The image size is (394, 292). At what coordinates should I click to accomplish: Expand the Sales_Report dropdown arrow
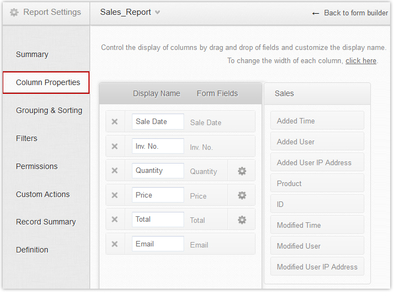[158, 13]
